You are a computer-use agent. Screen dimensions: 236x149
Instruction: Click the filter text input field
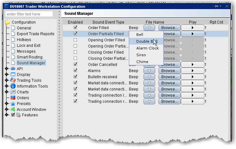pos(29,14)
